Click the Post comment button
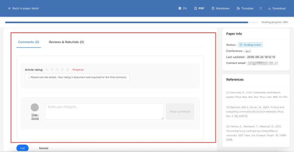 click(x=180, y=111)
